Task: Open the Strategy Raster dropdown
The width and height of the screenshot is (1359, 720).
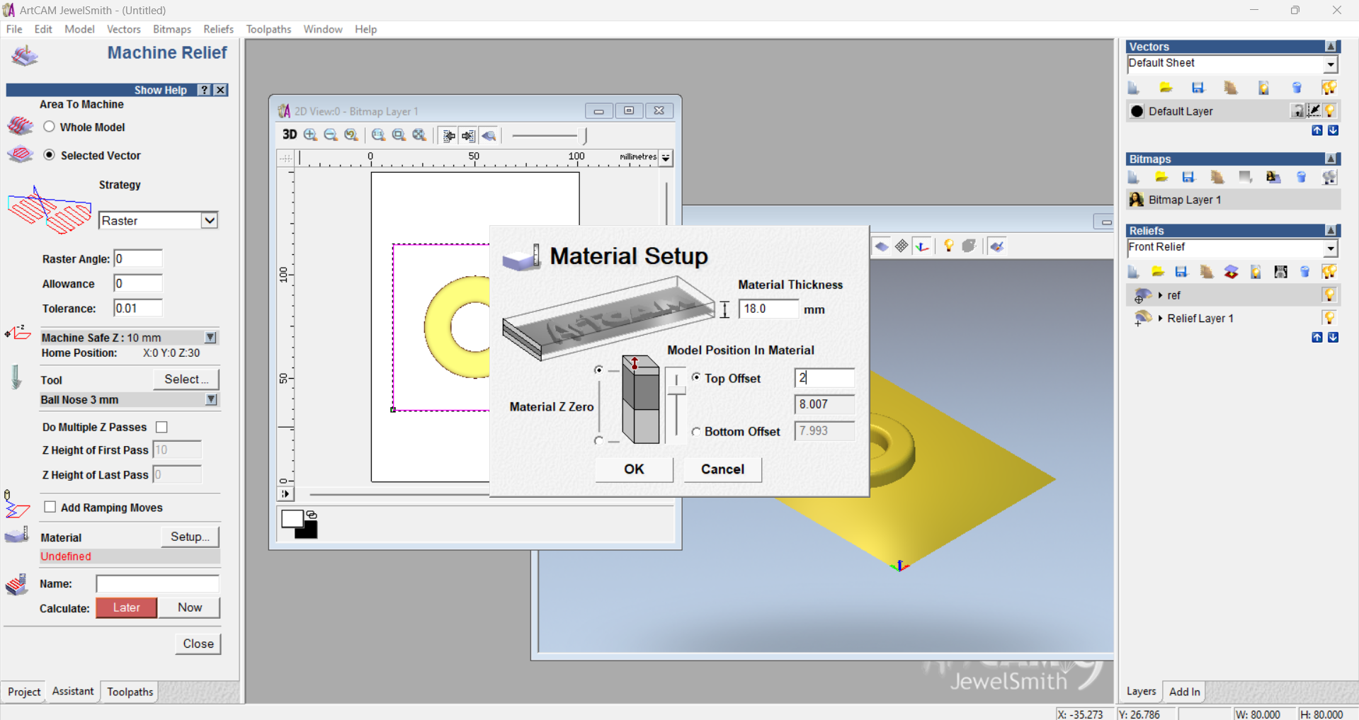Action: point(209,220)
